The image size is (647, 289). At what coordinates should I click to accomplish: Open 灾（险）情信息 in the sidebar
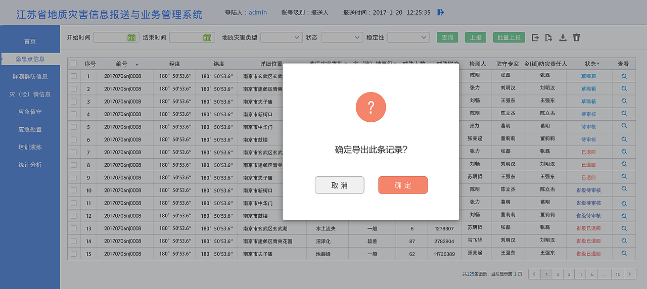pyautogui.click(x=30, y=94)
